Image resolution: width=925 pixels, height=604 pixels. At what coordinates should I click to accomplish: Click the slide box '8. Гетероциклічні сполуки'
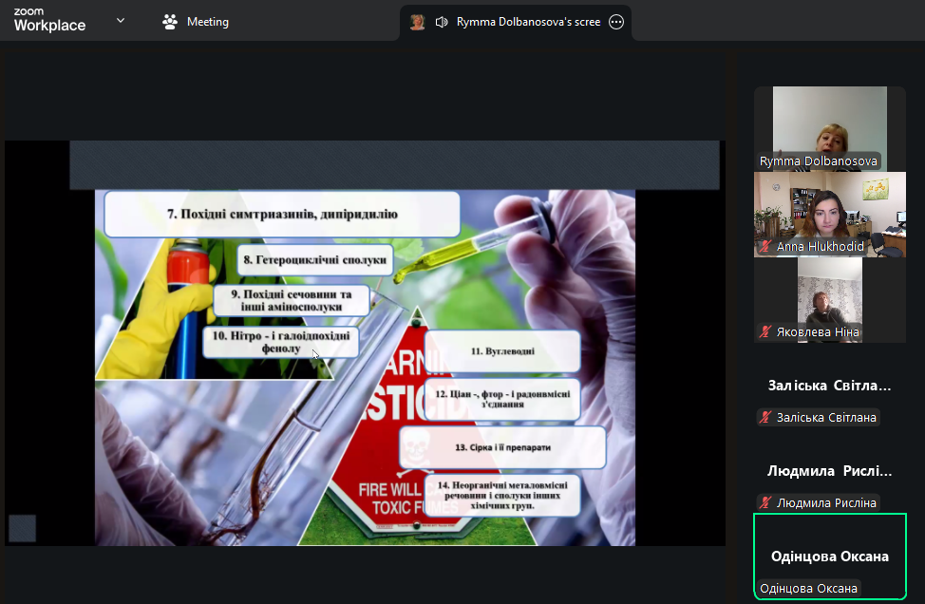[314, 259]
